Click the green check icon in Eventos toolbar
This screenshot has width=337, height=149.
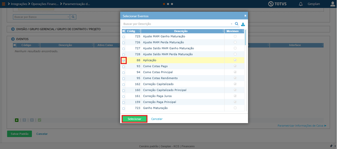pos(40,120)
